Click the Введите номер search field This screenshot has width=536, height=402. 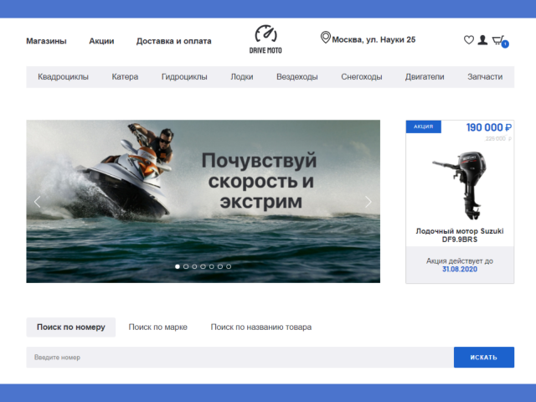pos(240,358)
